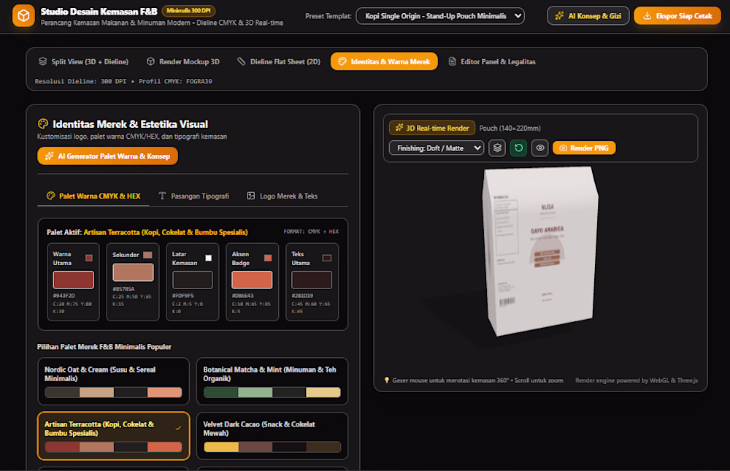Open Finishing: Doft / Matte dropdown

point(437,148)
